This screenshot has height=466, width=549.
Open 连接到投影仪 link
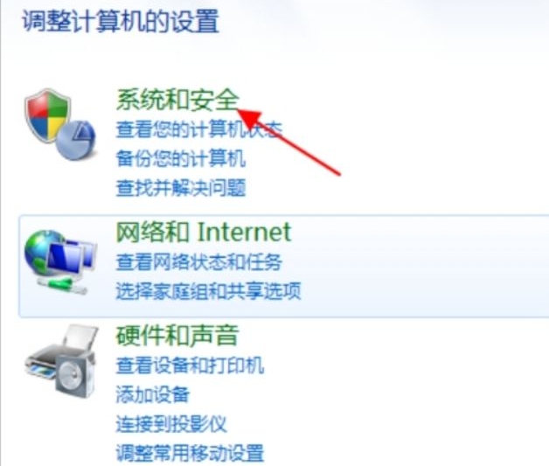(171, 424)
